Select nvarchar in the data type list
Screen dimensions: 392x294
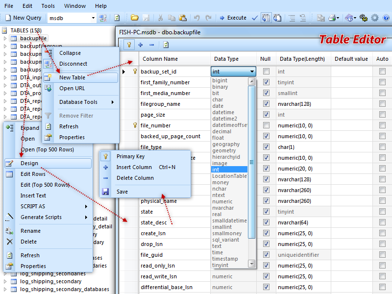tap(229, 208)
